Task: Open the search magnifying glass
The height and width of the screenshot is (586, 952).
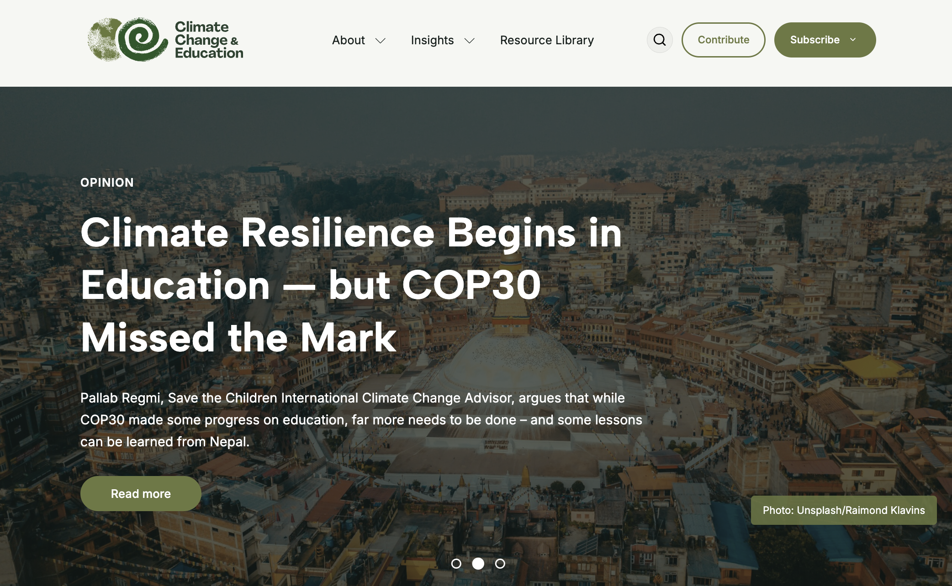Action: coord(659,40)
